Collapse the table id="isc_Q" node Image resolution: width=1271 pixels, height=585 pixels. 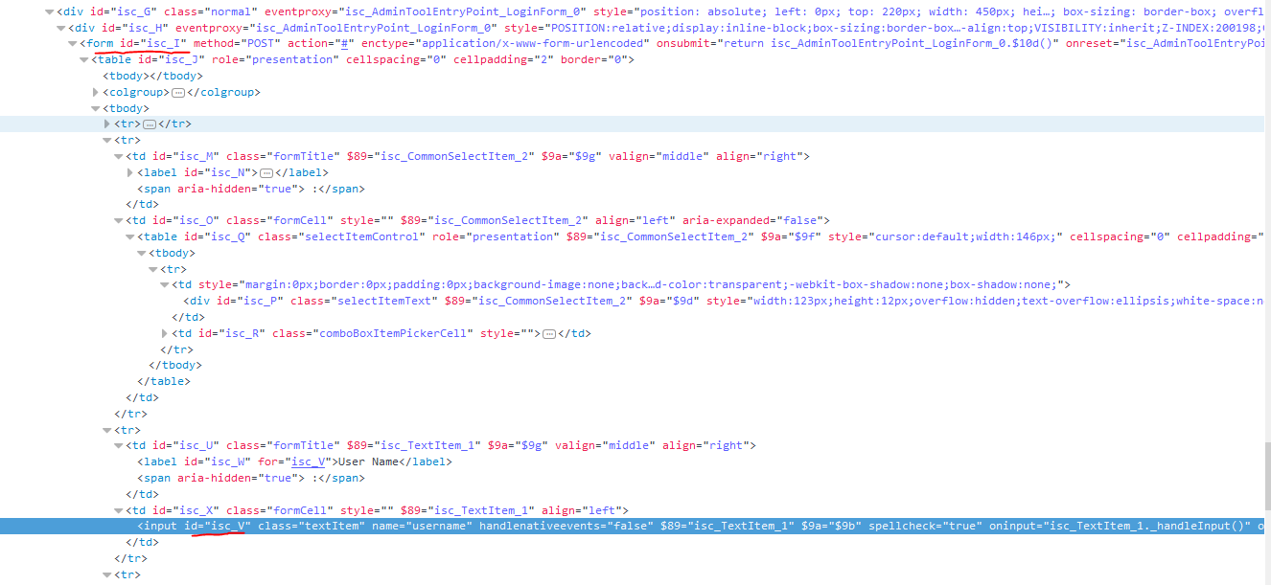point(130,237)
